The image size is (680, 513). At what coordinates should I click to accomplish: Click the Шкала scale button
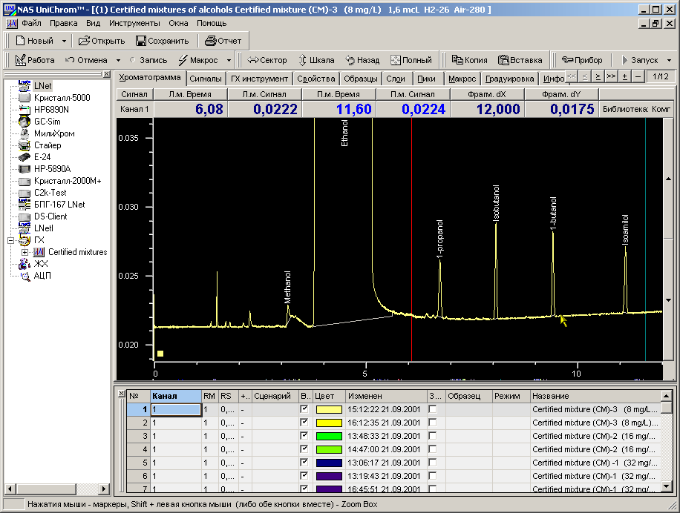tap(316, 60)
